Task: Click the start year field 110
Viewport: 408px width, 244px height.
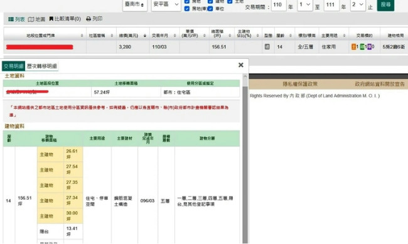Action: [x=279, y=4]
